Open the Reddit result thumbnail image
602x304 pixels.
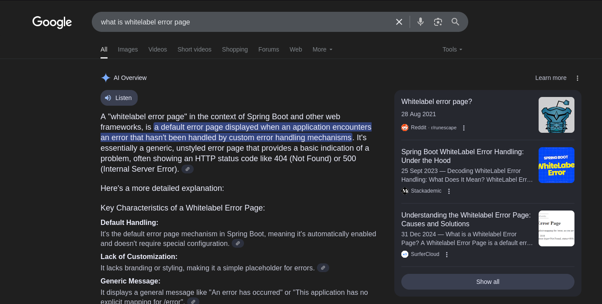[x=557, y=115]
